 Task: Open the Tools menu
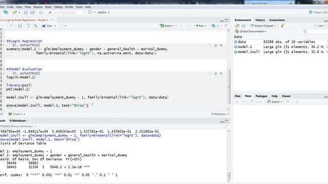79,7
